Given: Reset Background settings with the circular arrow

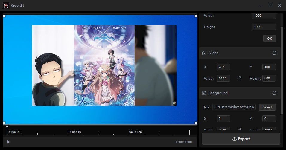Looking at the screenshot, I should click(x=274, y=93).
